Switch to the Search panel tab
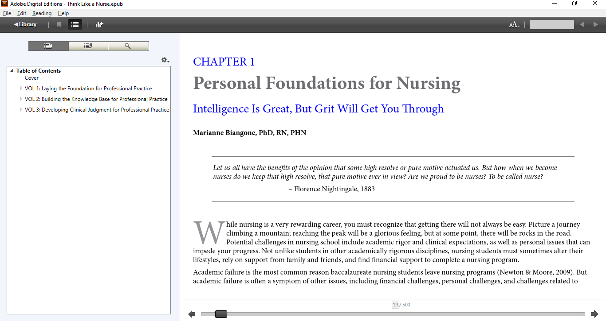Image resolution: width=606 pixels, height=321 pixels. point(128,46)
